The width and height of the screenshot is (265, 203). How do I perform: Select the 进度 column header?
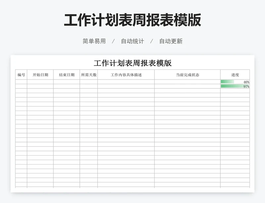(235, 75)
